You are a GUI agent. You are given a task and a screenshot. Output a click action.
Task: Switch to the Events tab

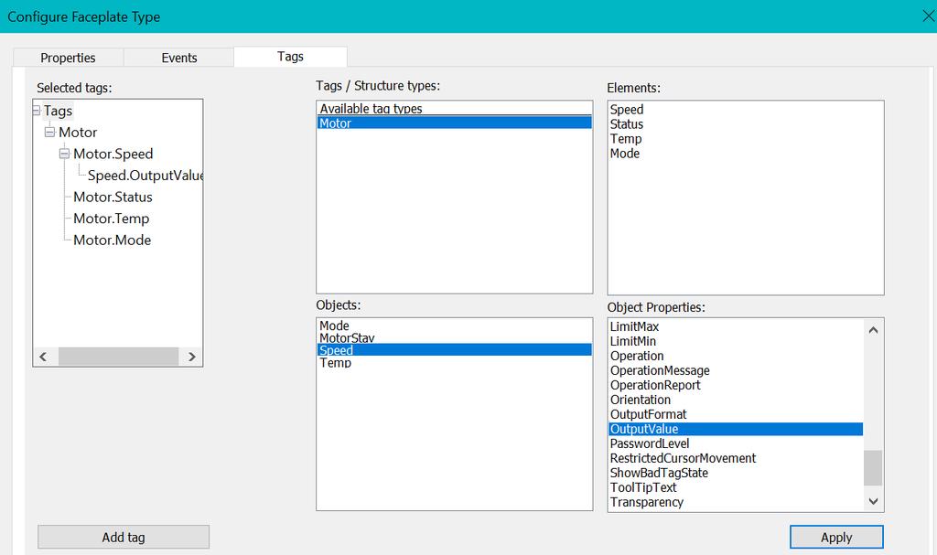pos(178,58)
